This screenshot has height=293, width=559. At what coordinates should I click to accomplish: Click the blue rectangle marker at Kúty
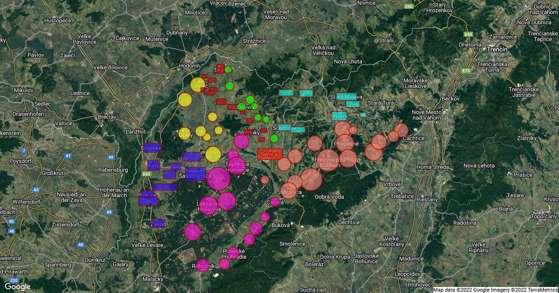154,165
